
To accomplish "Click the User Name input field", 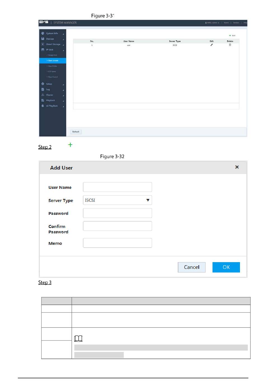I will (117, 187).
